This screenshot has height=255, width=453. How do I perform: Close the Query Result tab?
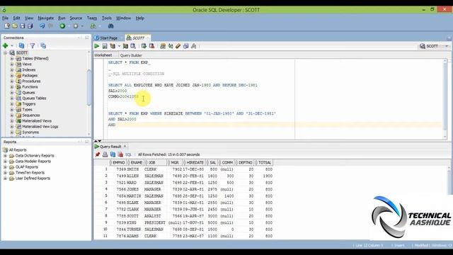click(x=125, y=147)
